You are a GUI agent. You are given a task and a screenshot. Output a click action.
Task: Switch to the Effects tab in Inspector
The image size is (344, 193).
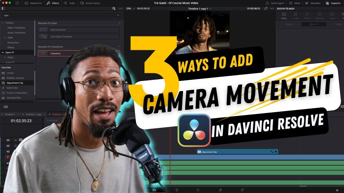point(307,16)
